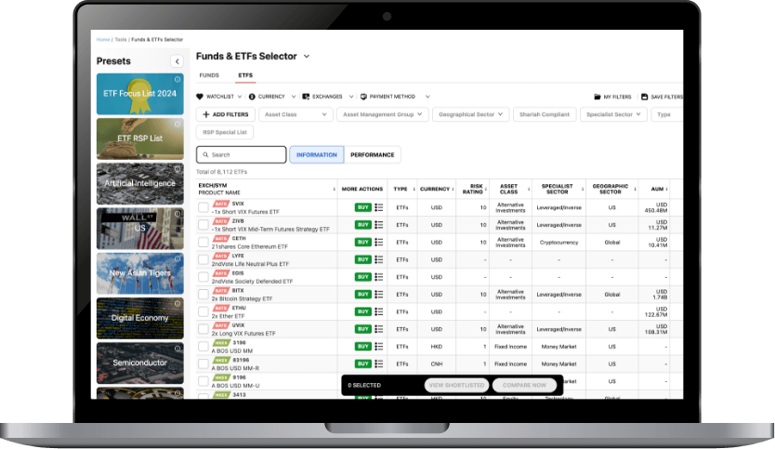Show the Information view

click(x=317, y=154)
